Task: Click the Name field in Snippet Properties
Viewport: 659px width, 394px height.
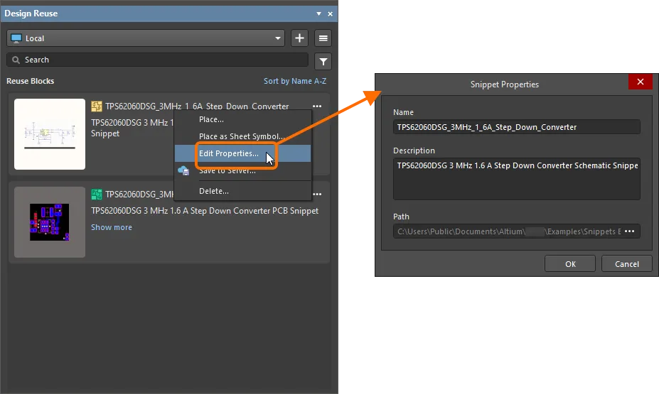Action: coord(517,127)
